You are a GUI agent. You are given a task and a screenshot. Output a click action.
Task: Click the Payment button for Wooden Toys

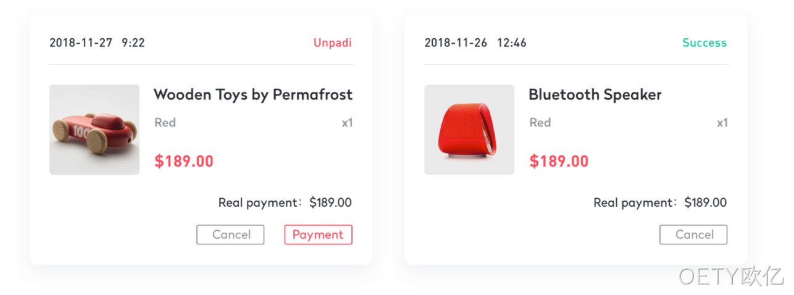click(318, 235)
